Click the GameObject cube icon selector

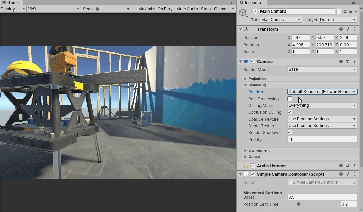(x=243, y=13)
